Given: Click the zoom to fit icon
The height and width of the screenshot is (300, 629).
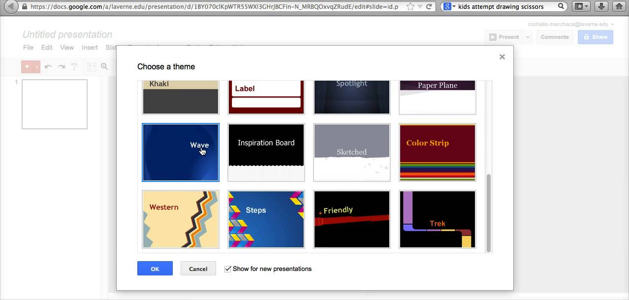Looking at the screenshot, I should pyautogui.click(x=92, y=67).
